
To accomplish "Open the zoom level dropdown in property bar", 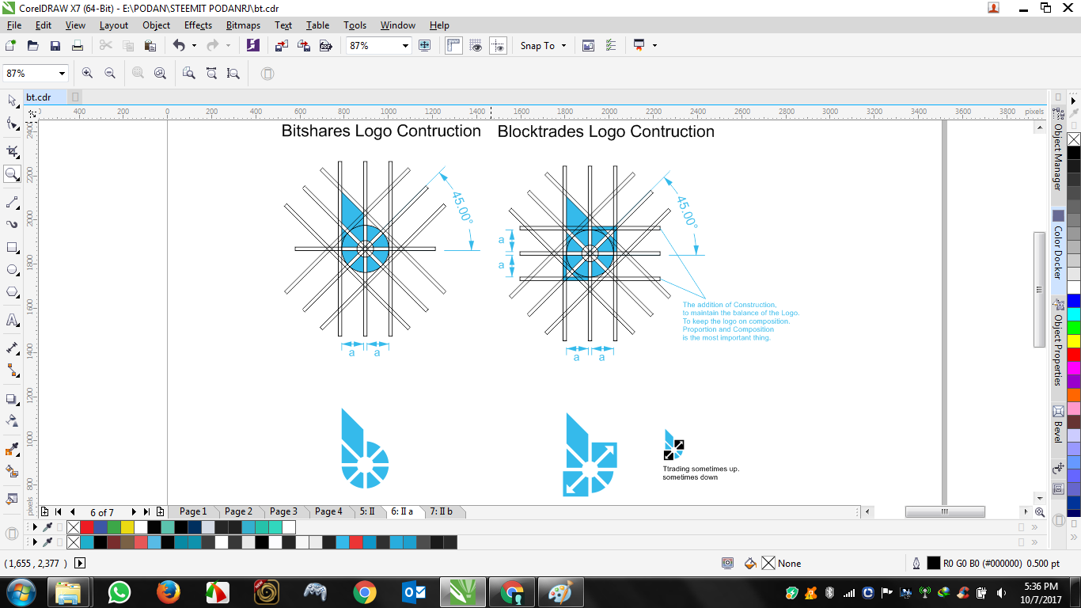I will 62,74.
